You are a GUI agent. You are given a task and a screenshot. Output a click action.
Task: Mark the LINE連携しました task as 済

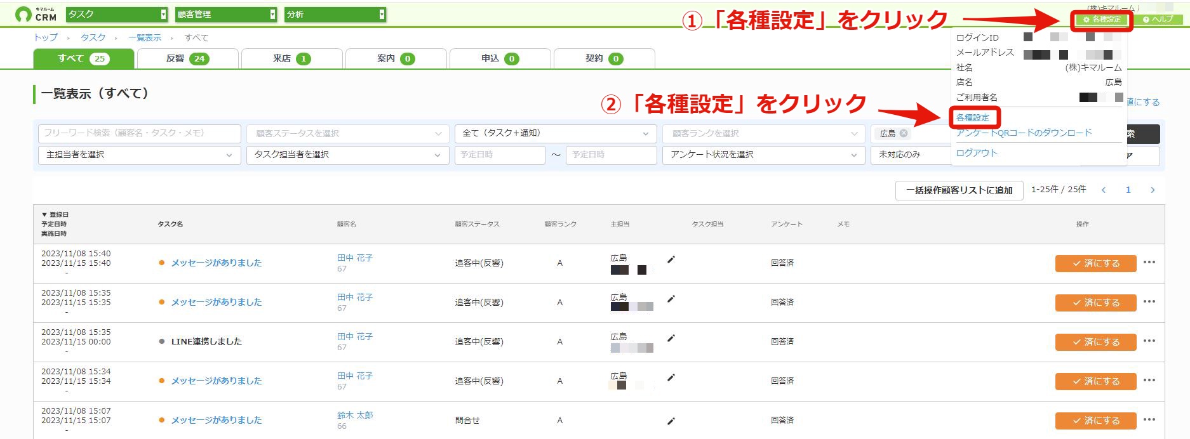point(1095,342)
